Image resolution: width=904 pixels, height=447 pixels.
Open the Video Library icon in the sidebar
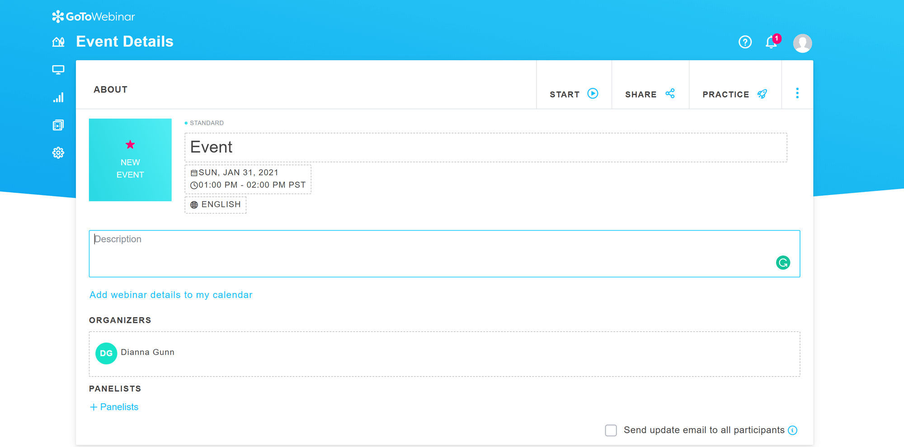tap(58, 125)
